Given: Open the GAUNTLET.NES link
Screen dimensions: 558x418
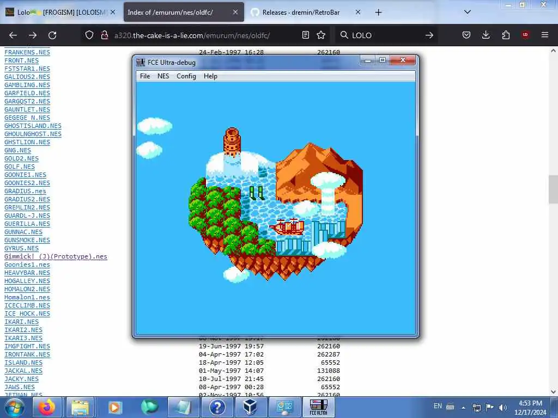Looking at the screenshot, I should click(x=27, y=109).
